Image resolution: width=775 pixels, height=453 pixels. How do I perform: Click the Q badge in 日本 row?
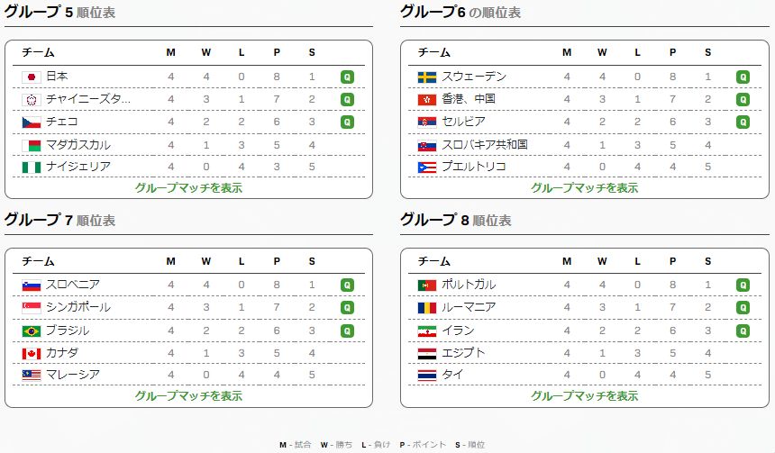(x=347, y=77)
